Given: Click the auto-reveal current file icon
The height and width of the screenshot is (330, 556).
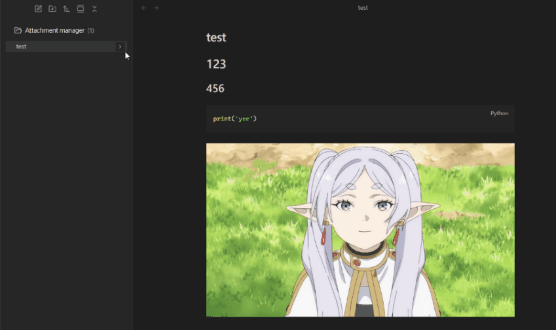Looking at the screenshot, I should tap(81, 9).
